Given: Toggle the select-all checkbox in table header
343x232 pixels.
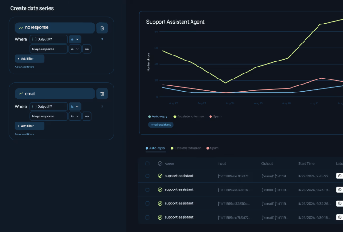Looking at the screenshot, I should click(147, 164).
